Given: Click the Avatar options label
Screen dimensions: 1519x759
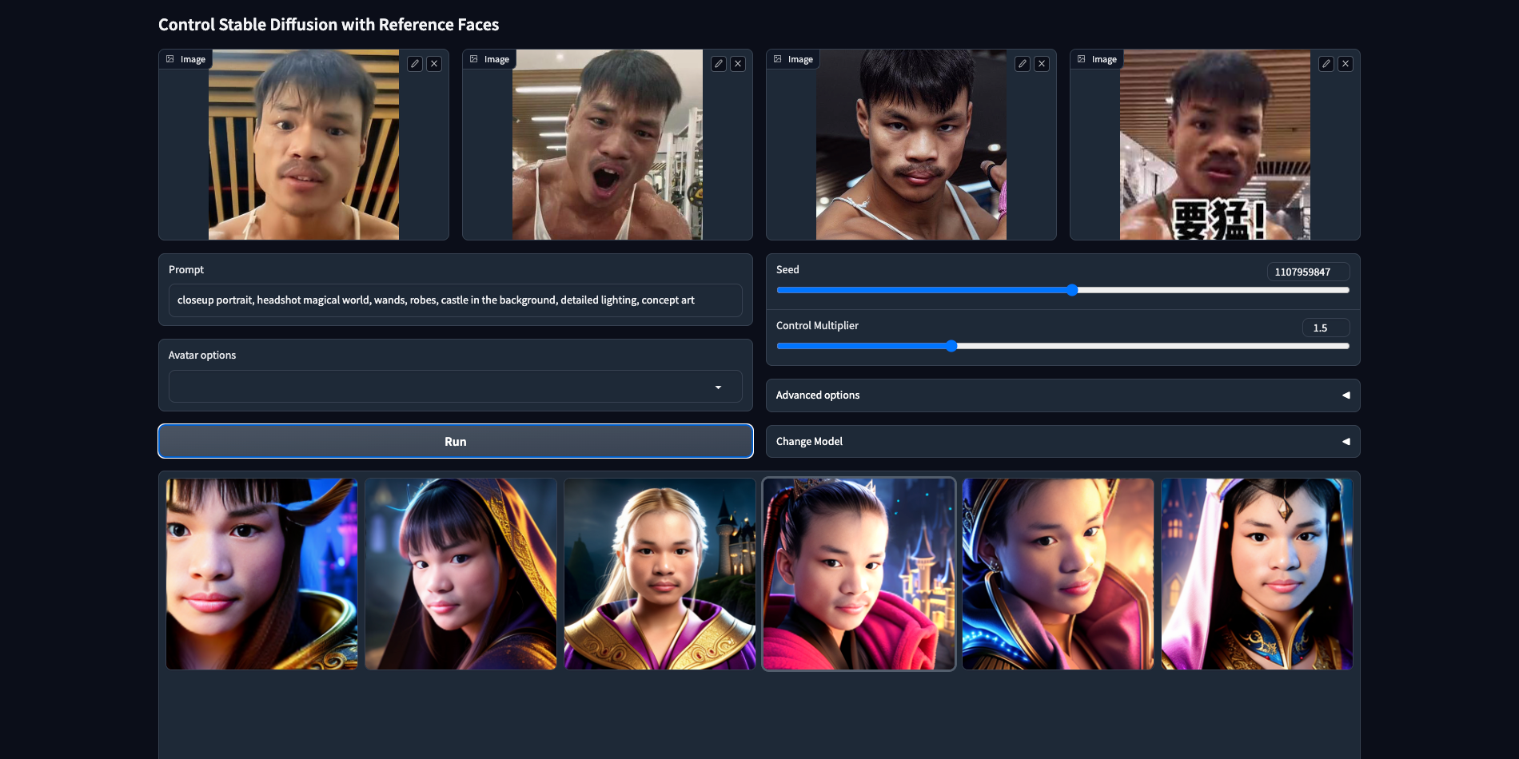Looking at the screenshot, I should pos(202,356).
